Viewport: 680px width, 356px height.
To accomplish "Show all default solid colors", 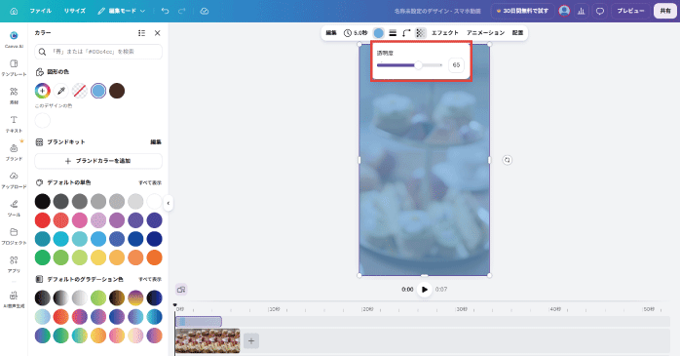I will coord(150,182).
